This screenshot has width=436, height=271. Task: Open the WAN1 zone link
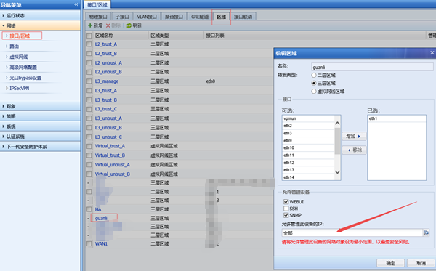click(101, 244)
